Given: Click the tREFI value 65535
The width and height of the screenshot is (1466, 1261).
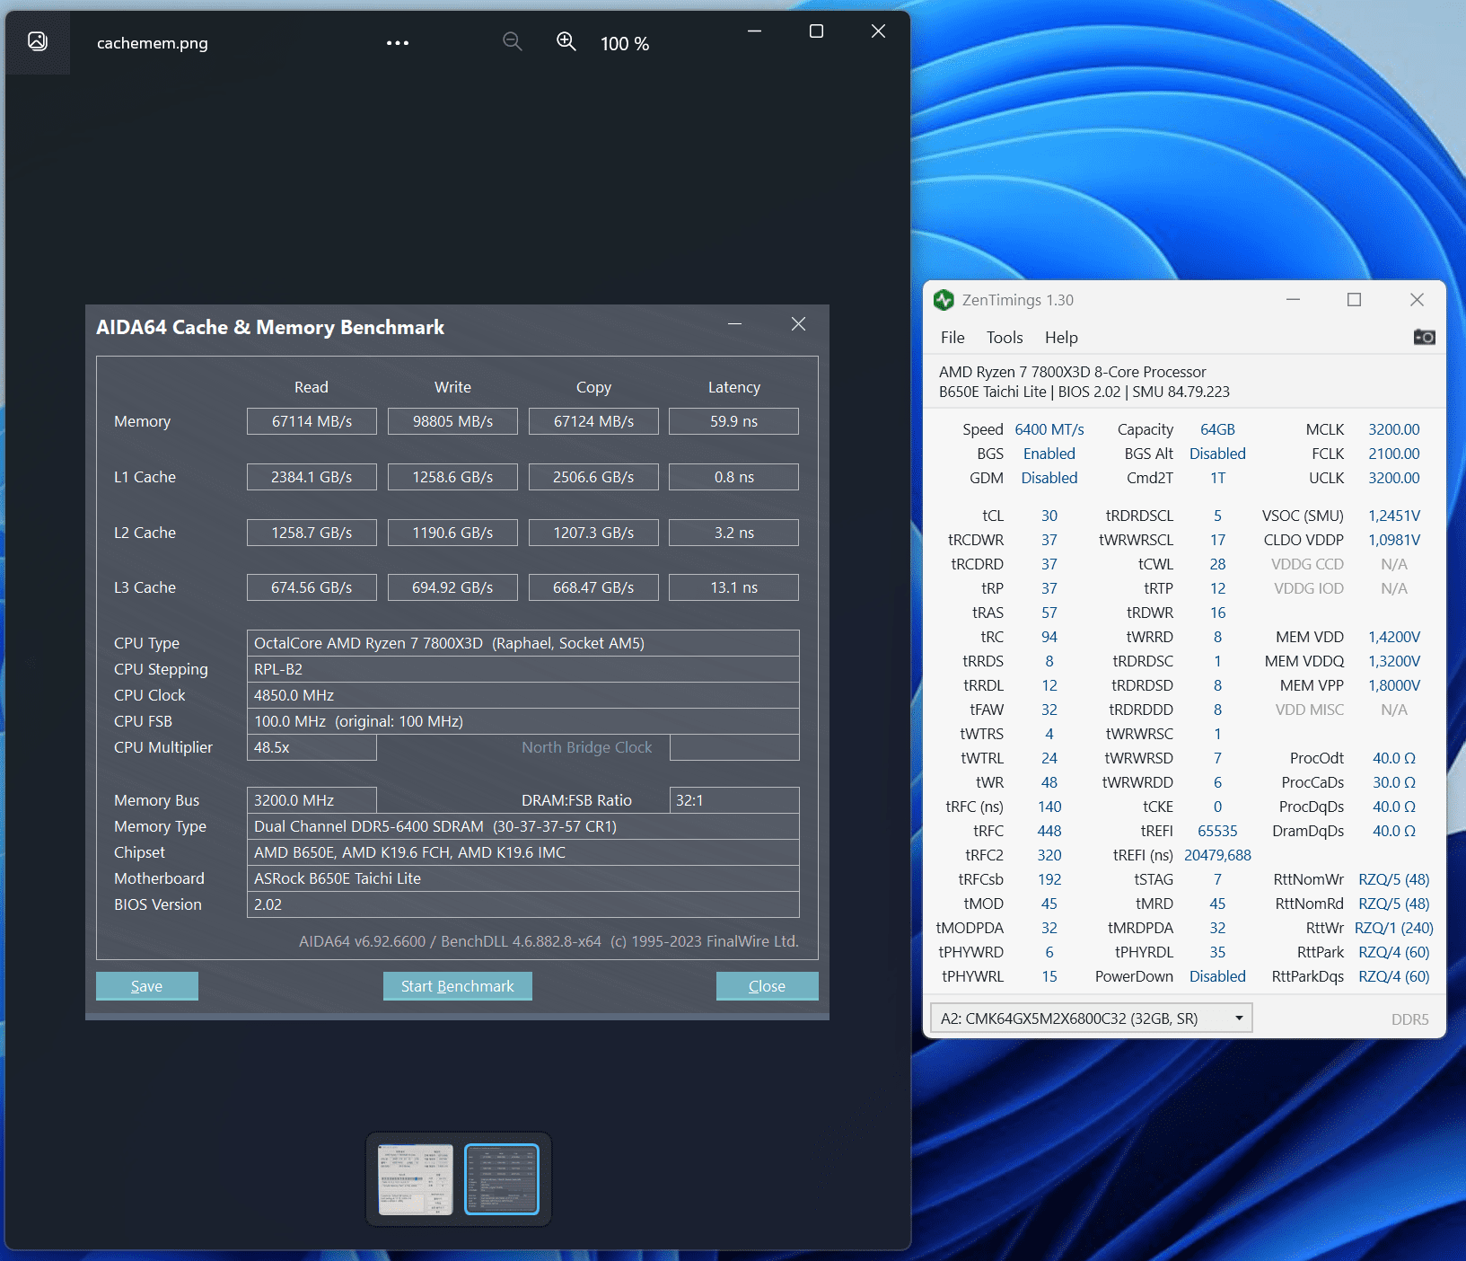Looking at the screenshot, I should point(1217,831).
